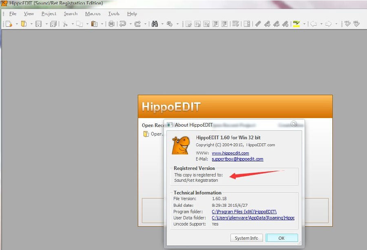Click the New document icon
Screen dimensions: 367x250
pyautogui.click(x=9, y=24)
